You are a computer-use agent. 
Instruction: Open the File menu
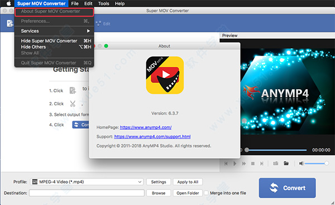tap(75, 3)
